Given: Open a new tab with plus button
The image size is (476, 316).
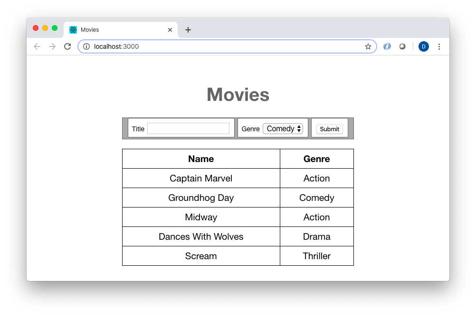Looking at the screenshot, I should pos(188,30).
